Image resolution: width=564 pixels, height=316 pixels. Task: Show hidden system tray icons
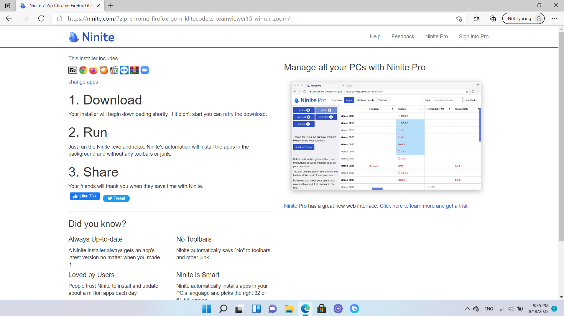pos(467,309)
